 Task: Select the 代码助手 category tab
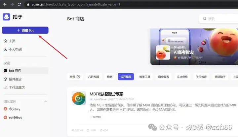[x=220, y=77]
